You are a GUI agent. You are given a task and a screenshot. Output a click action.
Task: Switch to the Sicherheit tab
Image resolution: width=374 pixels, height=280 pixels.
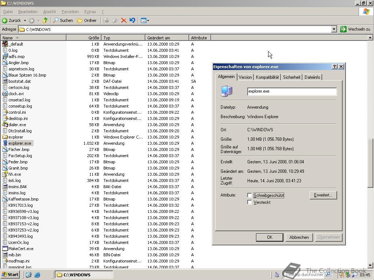[291, 77]
